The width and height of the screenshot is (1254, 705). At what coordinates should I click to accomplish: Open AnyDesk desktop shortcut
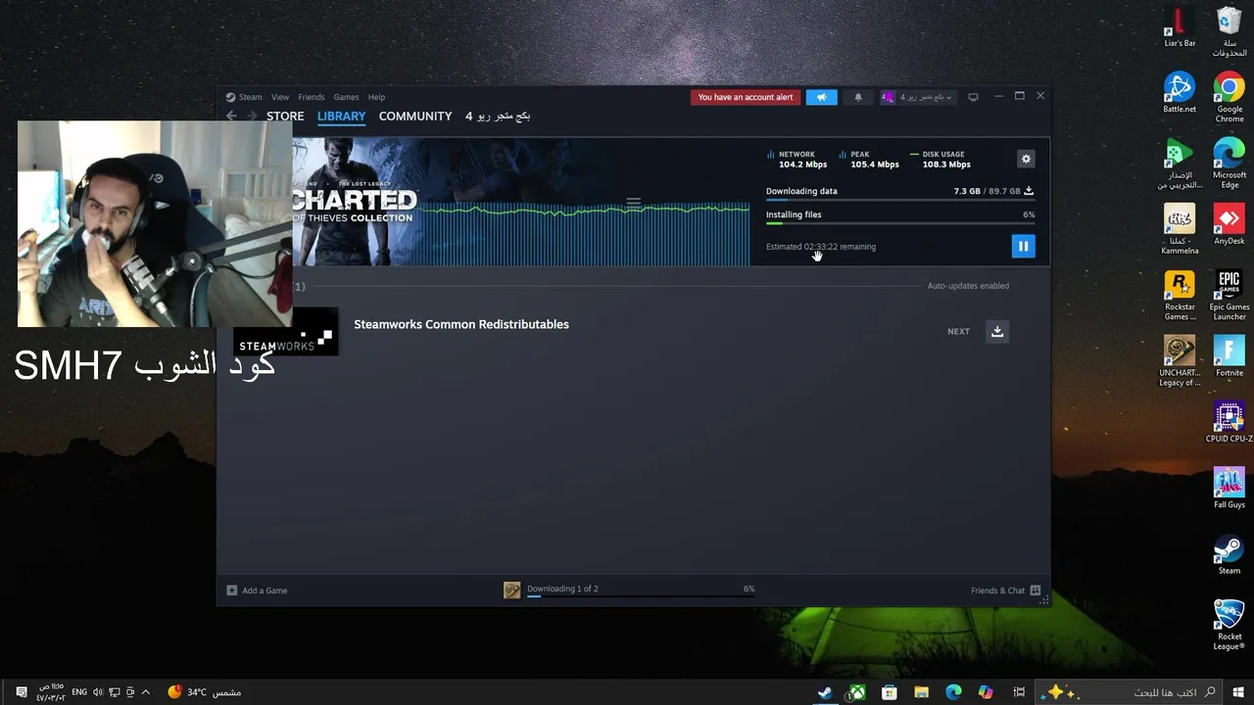click(1229, 224)
